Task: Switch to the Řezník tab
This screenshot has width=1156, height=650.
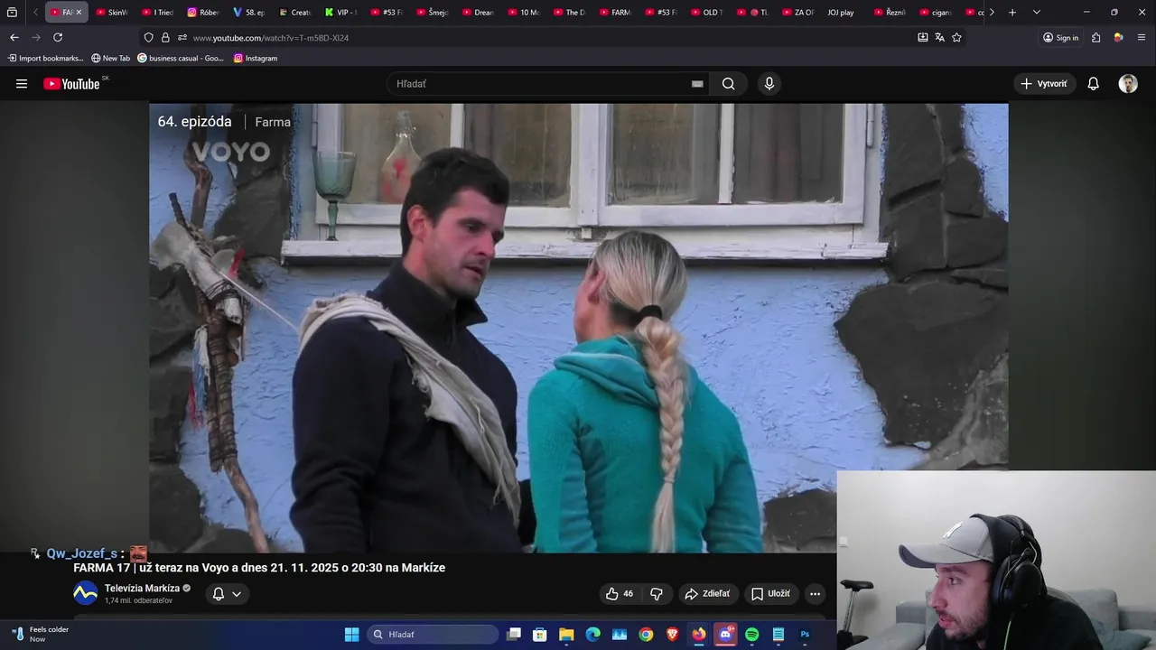Action: click(890, 13)
